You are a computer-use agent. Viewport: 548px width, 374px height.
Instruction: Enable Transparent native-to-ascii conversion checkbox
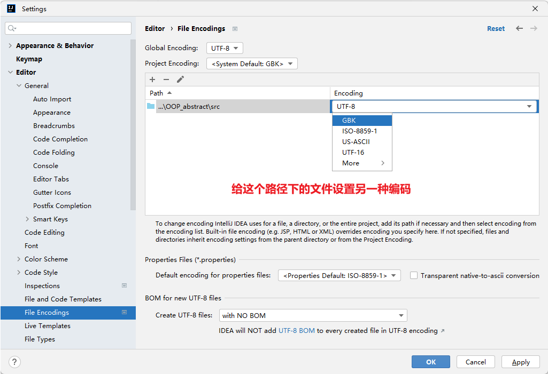414,275
